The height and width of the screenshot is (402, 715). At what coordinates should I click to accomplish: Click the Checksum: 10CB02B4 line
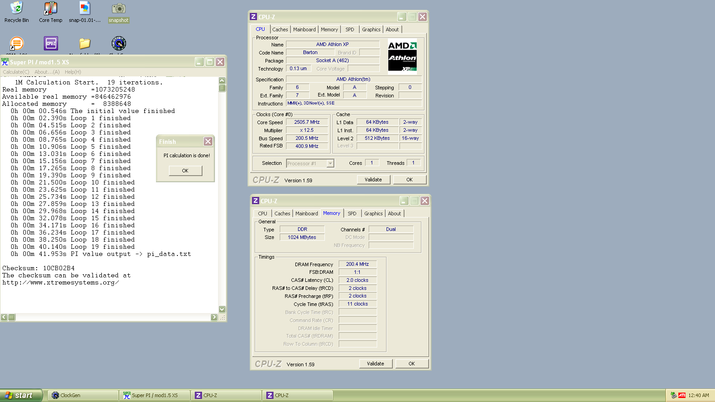(x=38, y=268)
